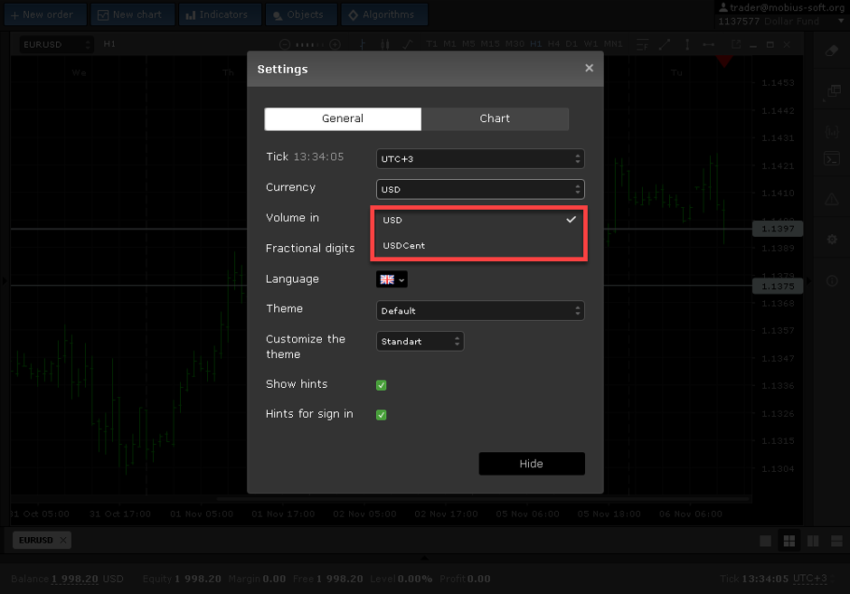Open the Indicators menu

(220, 14)
